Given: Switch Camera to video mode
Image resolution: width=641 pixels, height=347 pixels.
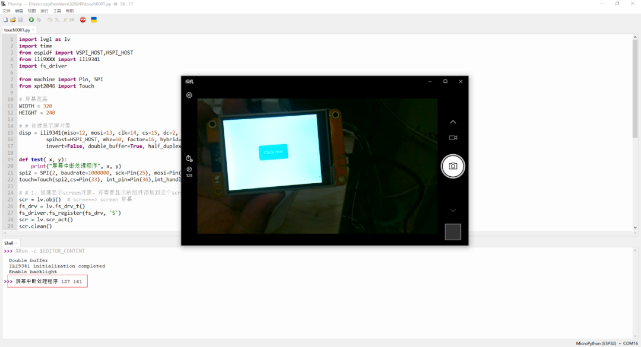Looking at the screenshot, I should tap(453, 138).
